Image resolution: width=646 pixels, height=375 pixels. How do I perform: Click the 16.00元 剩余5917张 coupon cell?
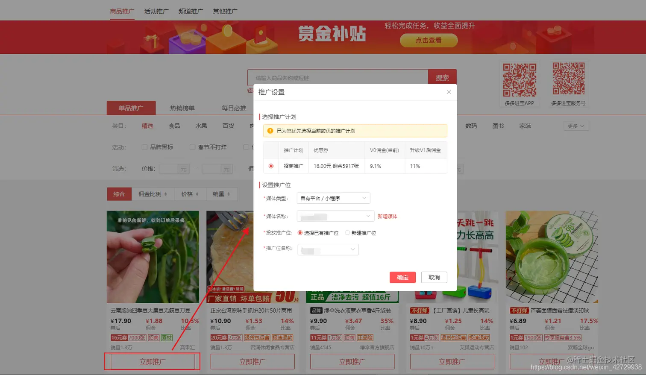(x=336, y=166)
